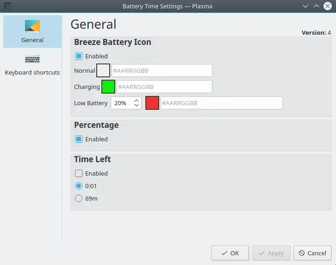Click the OK button
The image size is (336, 265).
pyautogui.click(x=230, y=253)
